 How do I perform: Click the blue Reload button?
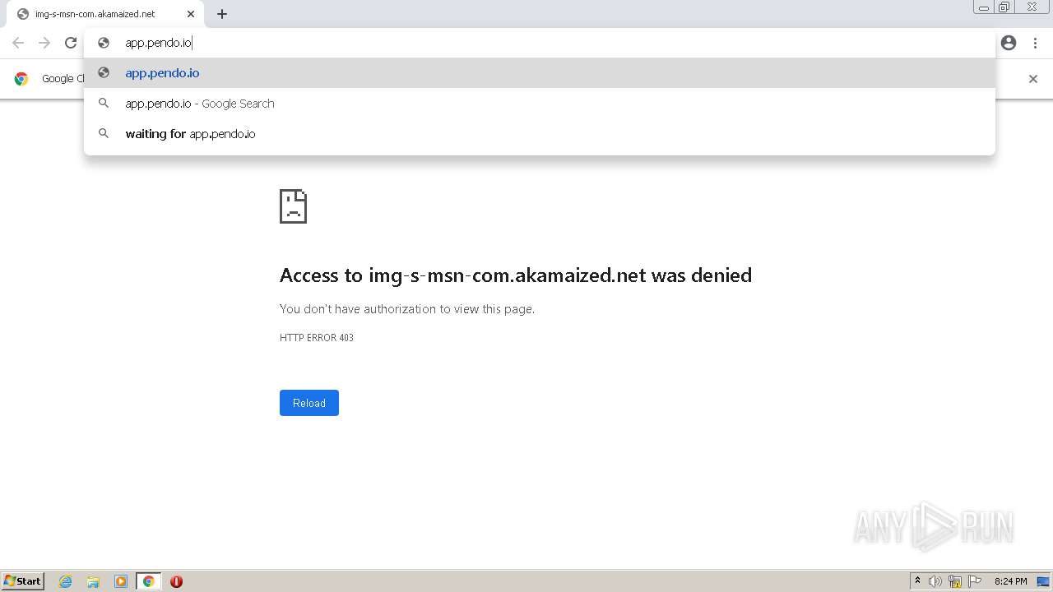[309, 403]
